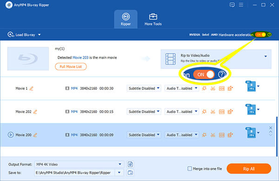
Task: Click the Full Movie List button
Action: pos(71,67)
